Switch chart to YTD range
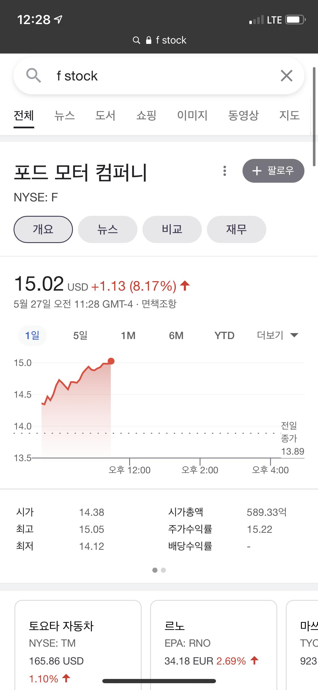 [224, 336]
